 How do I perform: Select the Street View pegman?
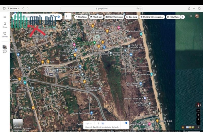pos(183,127)
